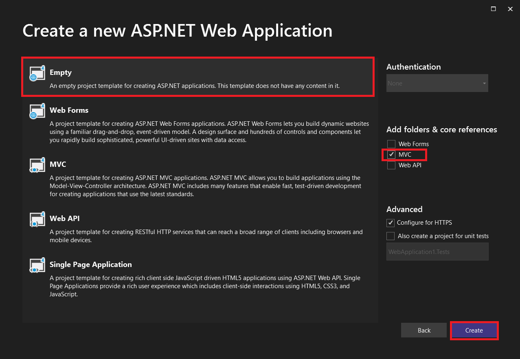Enable Also create a project for unit tests
This screenshot has width=520, height=359.
click(x=391, y=236)
